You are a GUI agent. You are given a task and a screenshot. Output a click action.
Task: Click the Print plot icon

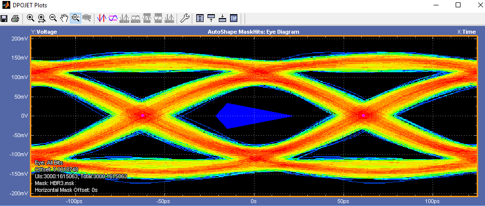tap(15, 19)
